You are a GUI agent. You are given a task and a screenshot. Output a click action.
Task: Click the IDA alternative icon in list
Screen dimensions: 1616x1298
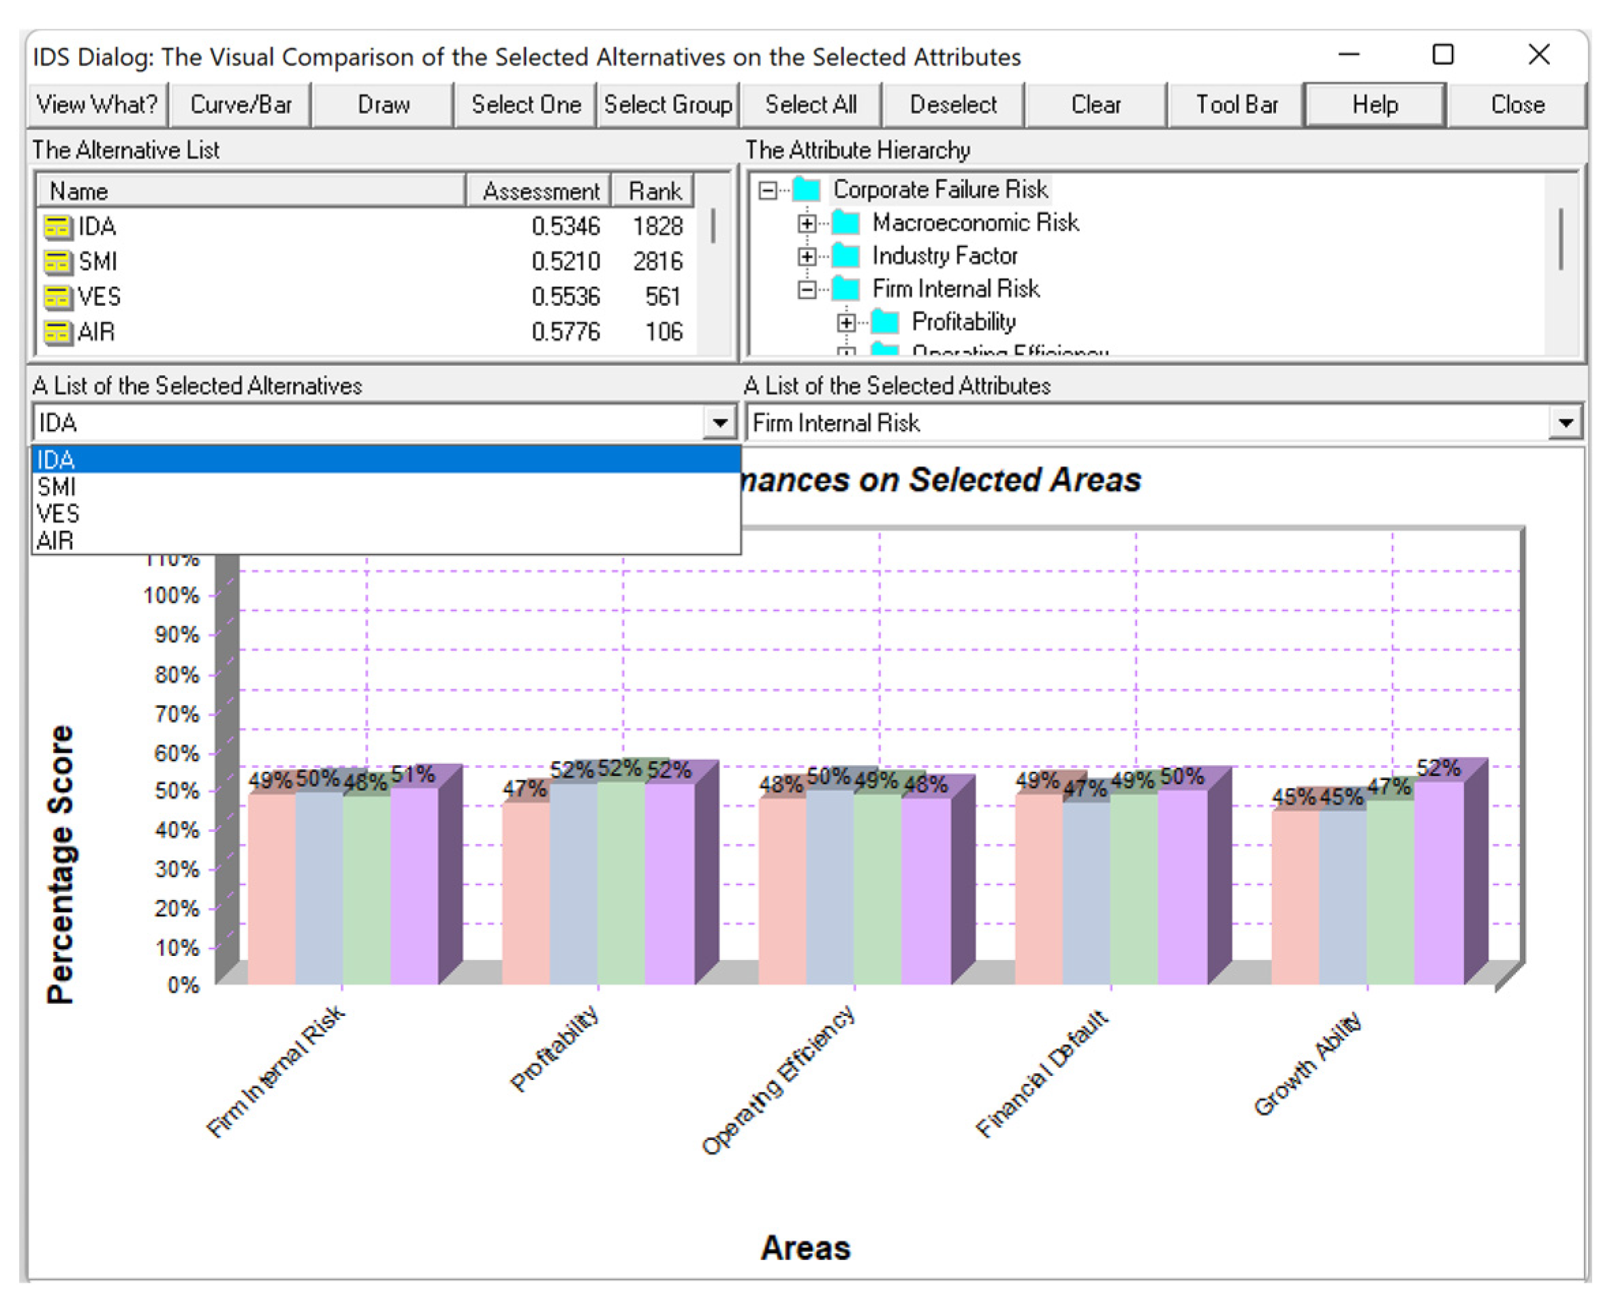[x=57, y=226]
